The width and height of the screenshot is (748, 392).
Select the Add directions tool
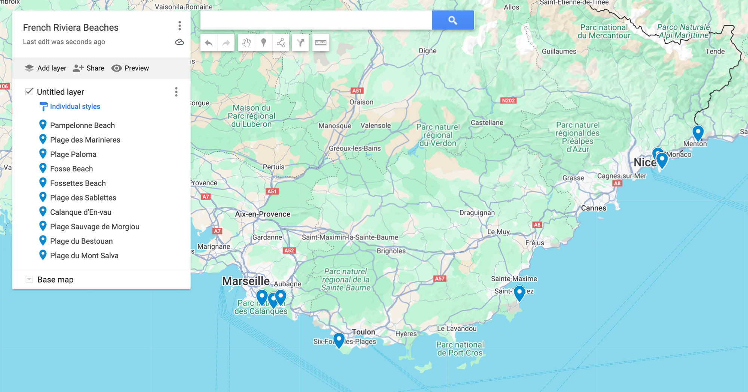[x=300, y=43]
